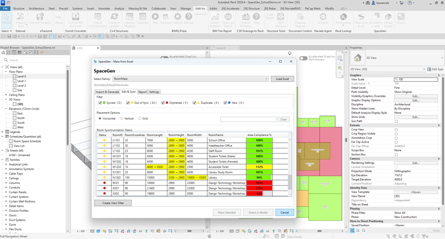
Task: Click Save icon in quick access toolbar
Action: pos(9,37)
